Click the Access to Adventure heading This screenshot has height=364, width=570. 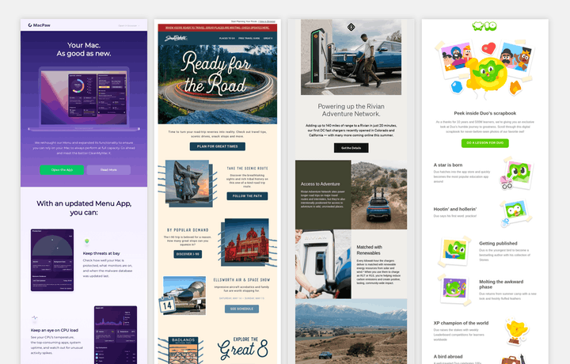321,184
